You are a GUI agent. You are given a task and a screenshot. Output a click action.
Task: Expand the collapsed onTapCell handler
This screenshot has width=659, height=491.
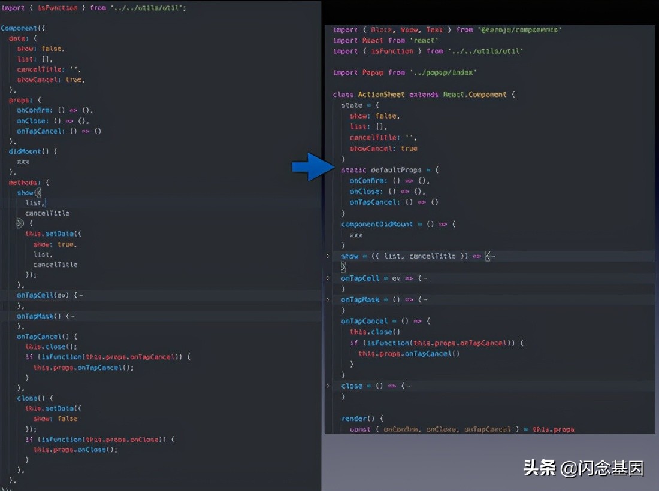327,278
